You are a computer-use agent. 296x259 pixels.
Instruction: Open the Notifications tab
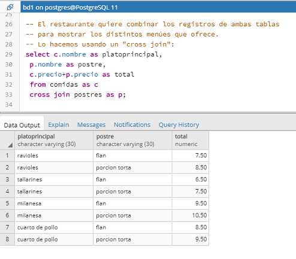click(x=132, y=125)
